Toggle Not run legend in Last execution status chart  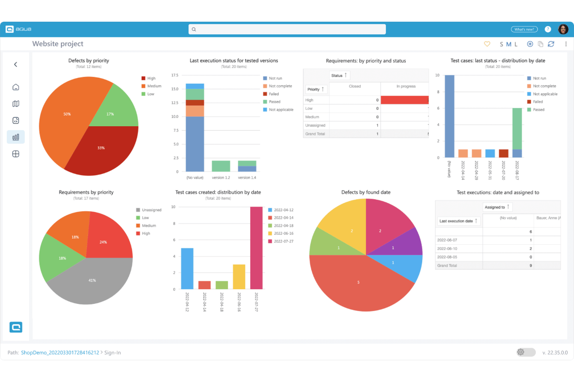(x=273, y=78)
